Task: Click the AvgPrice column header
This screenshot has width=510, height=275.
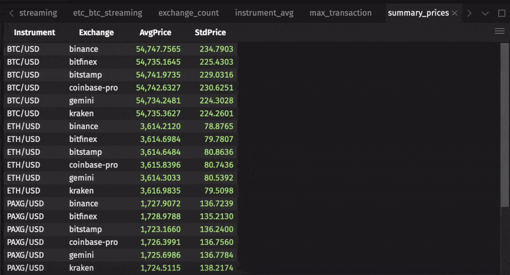Action: (156, 33)
